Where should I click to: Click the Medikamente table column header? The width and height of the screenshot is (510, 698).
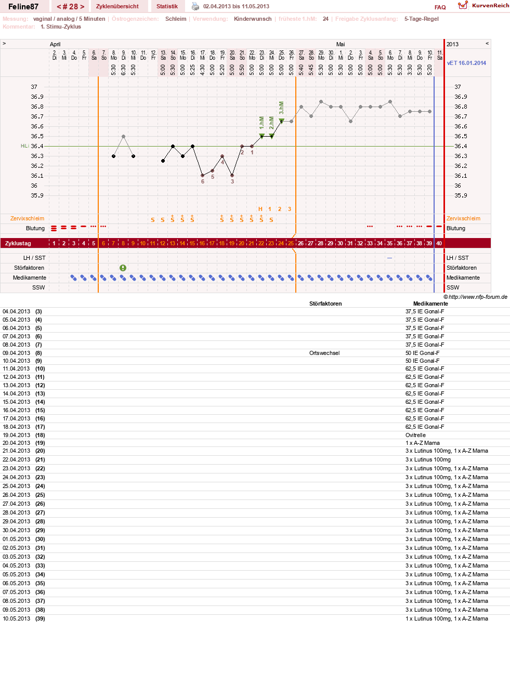(430, 304)
